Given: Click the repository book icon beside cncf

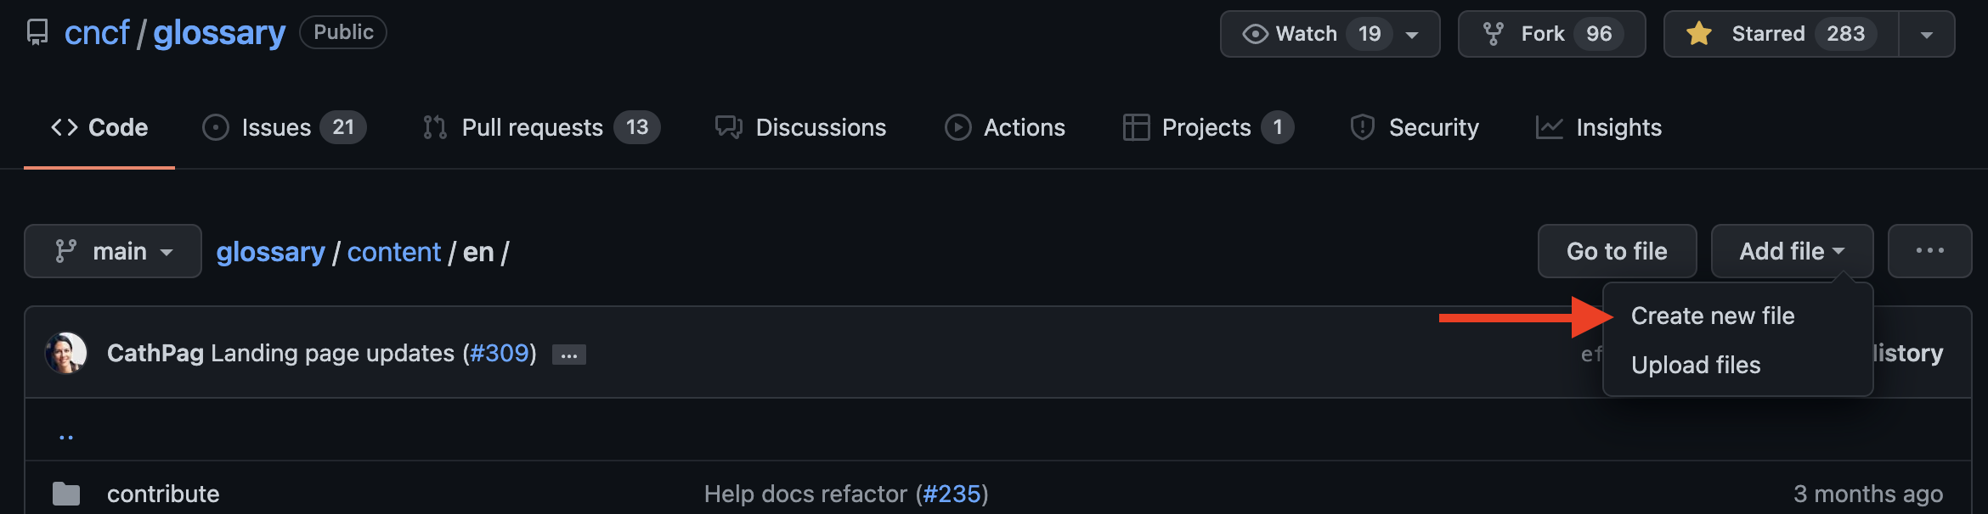Looking at the screenshot, I should (37, 32).
